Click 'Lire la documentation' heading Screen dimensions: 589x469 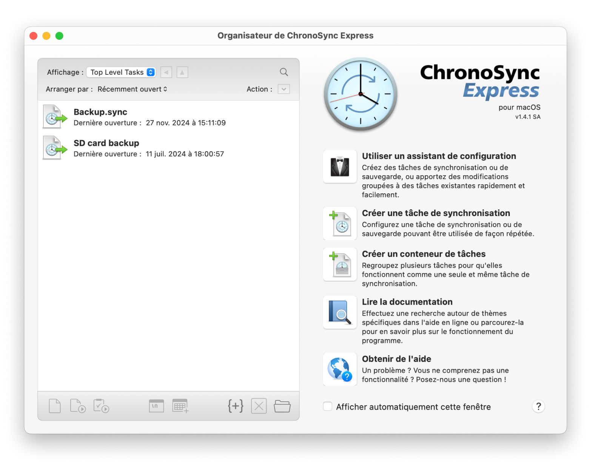click(x=407, y=302)
